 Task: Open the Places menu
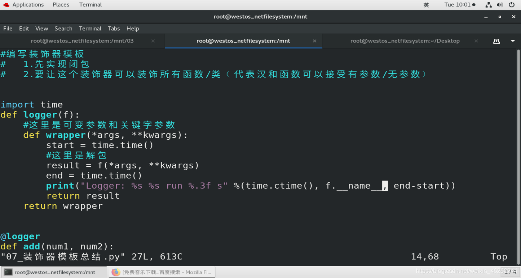click(x=61, y=5)
